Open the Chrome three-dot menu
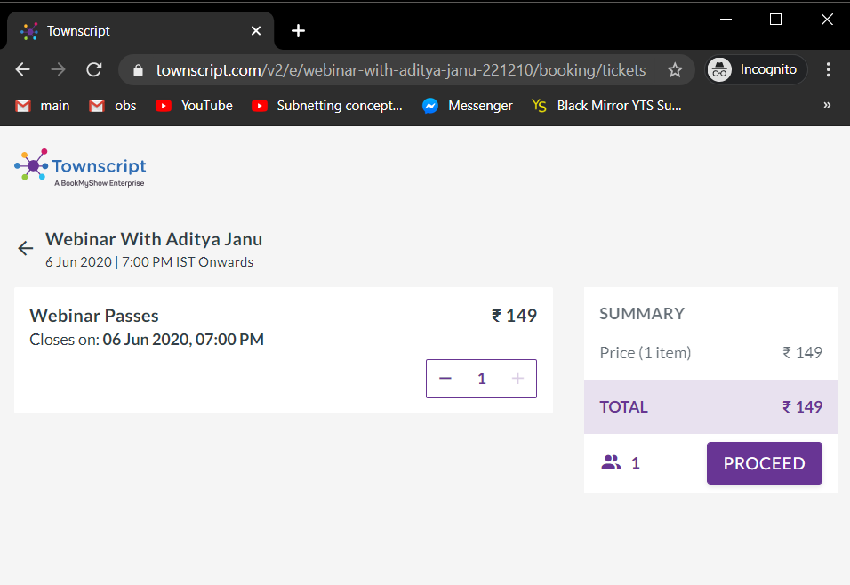This screenshot has height=585, width=850. click(829, 70)
